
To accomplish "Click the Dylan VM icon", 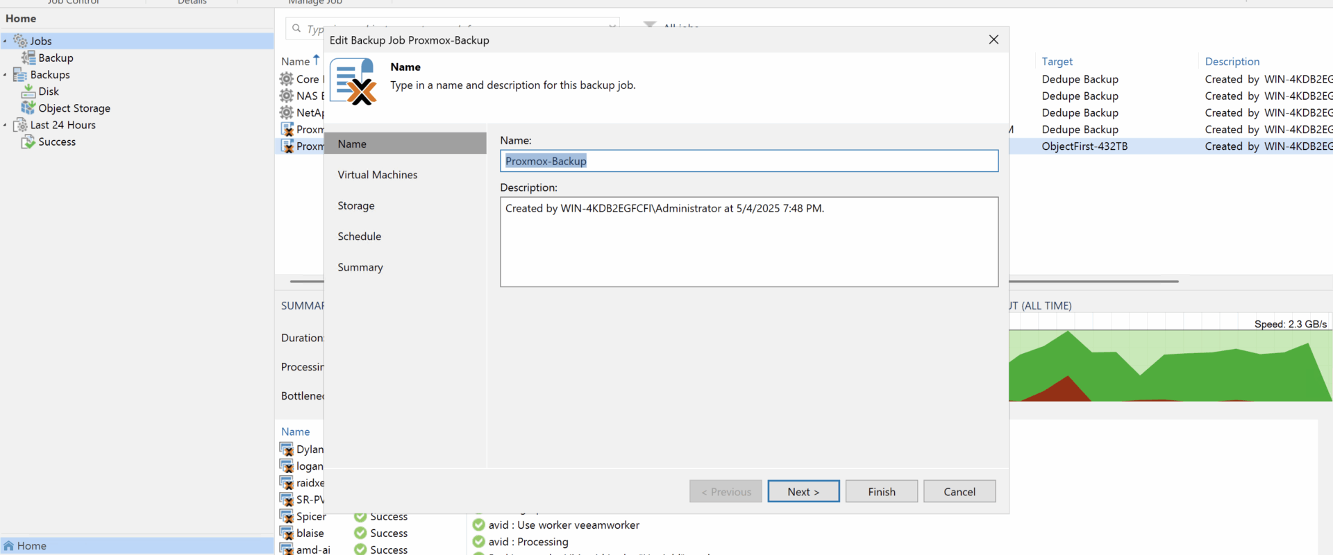I will (x=287, y=449).
